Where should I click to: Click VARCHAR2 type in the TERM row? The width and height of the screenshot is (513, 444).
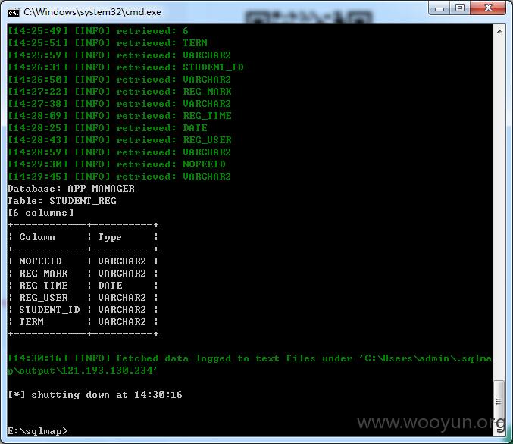point(122,321)
